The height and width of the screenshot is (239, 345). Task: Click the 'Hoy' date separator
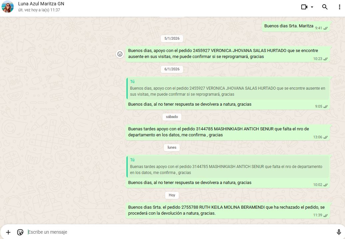click(172, 195)
